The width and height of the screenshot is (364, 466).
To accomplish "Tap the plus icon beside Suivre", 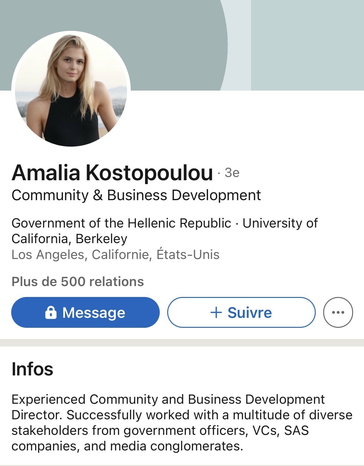I will point(216,312).
